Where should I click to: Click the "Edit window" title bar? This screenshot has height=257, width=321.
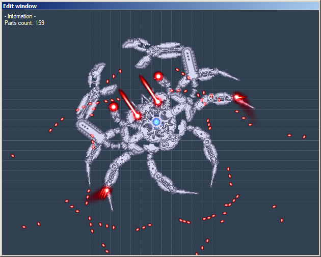pyautogui.click(x=160, y=6)
